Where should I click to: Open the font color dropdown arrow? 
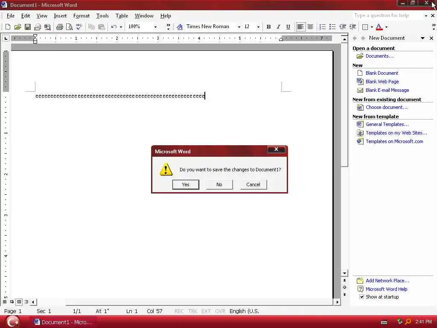tap(386, 27)
